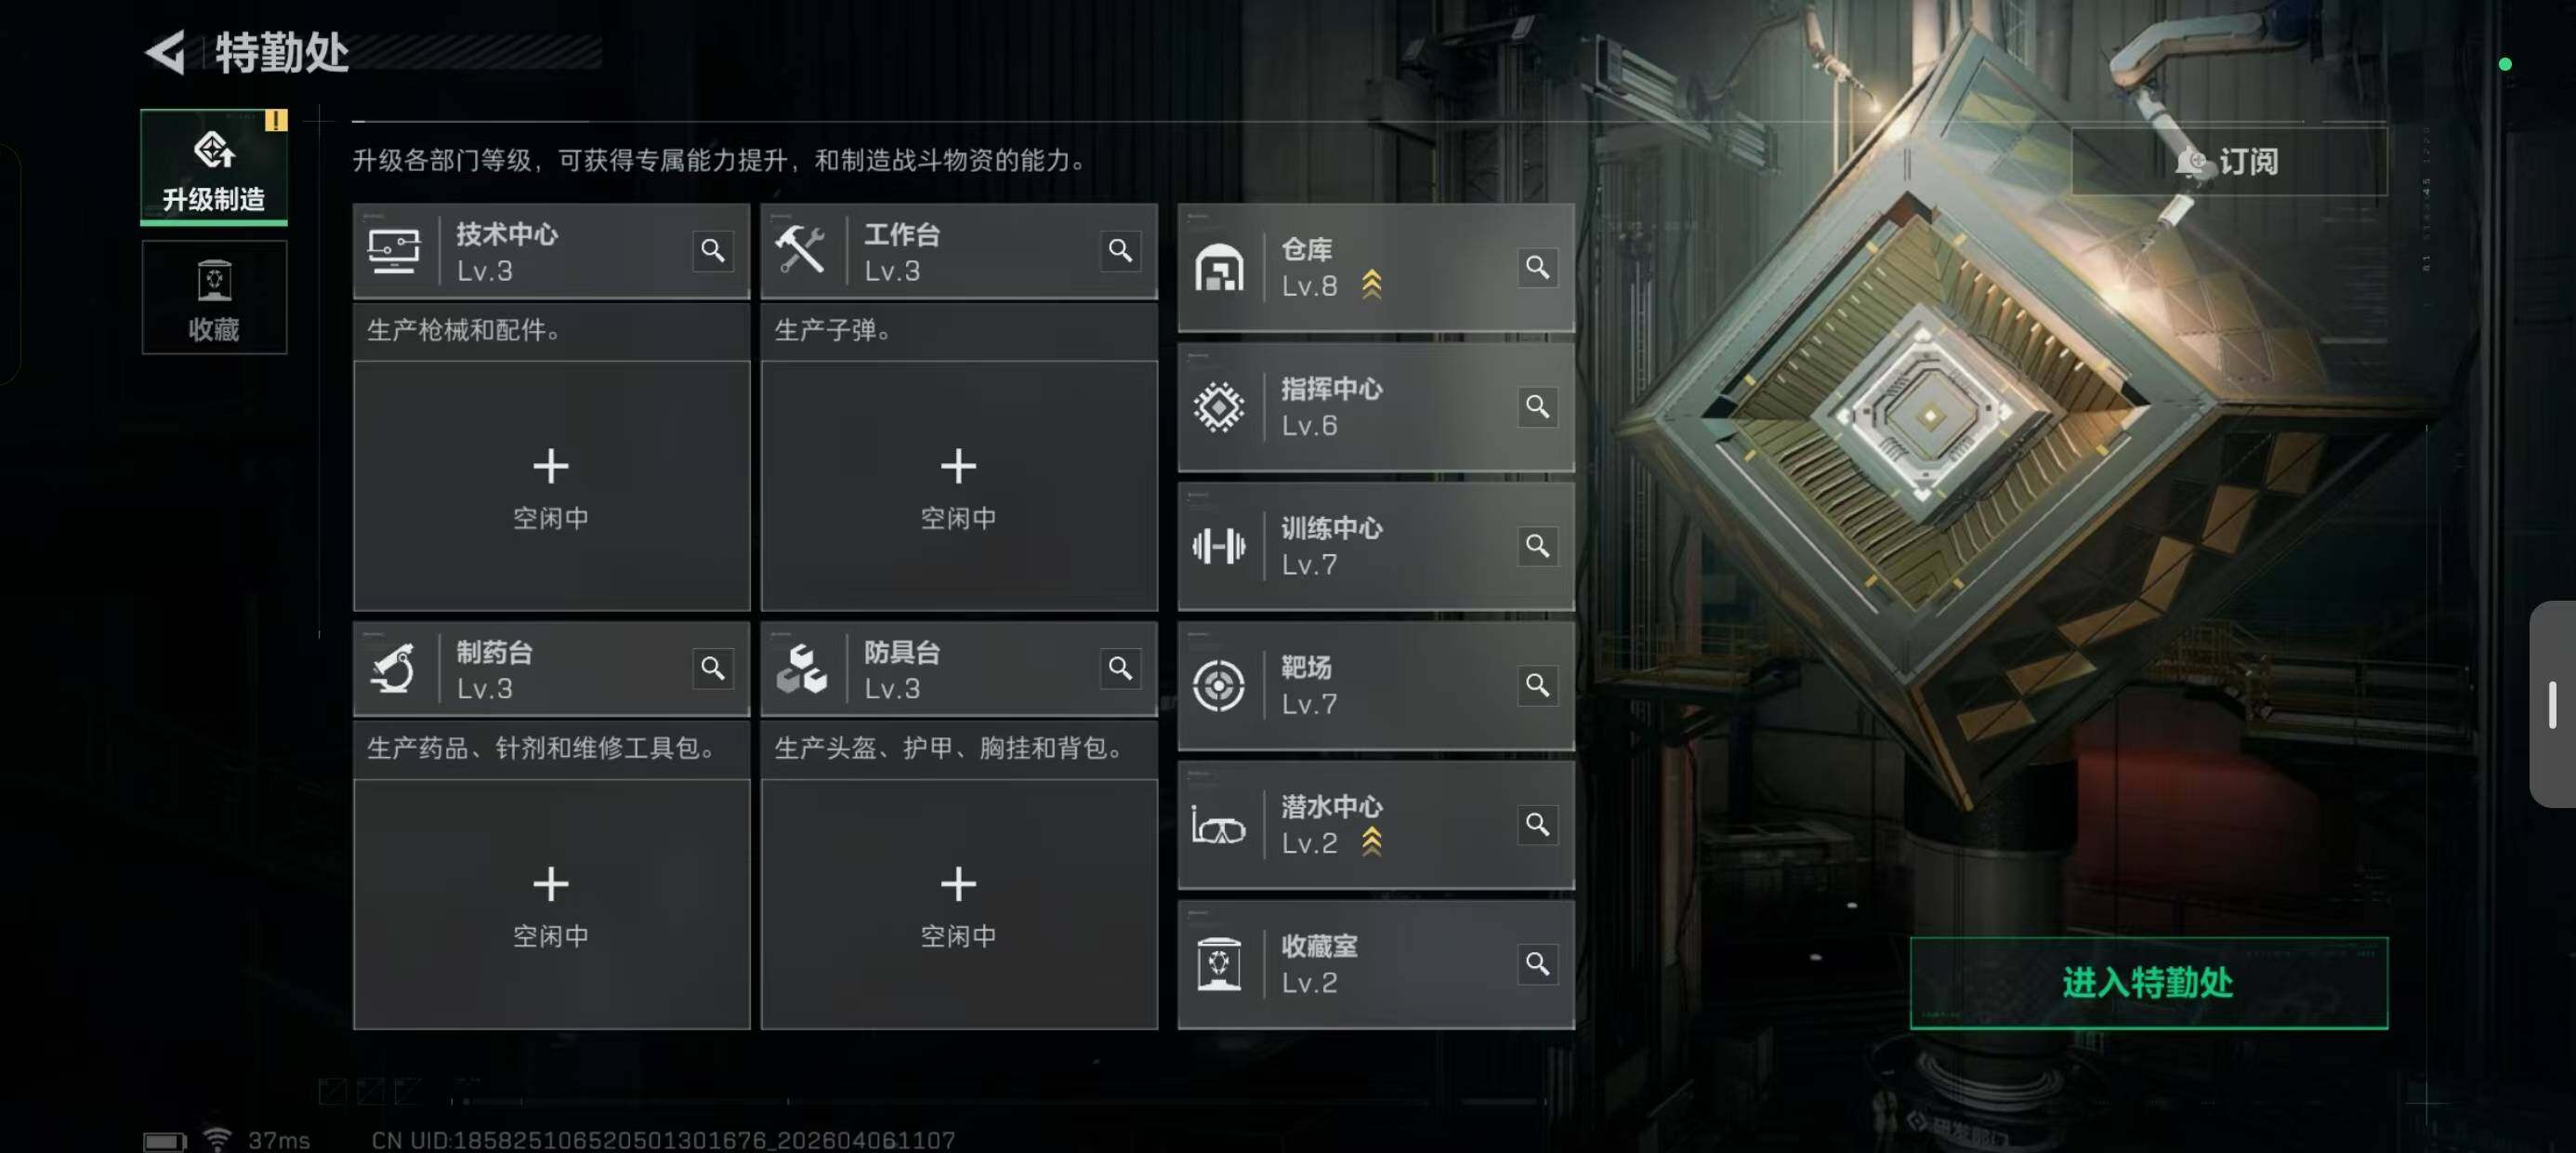Screen dimensions: 2576x1153
Task: Upgrade 潜水中心 via yellow arrows
Action: pyautogui.click(x=1371, y=842)
